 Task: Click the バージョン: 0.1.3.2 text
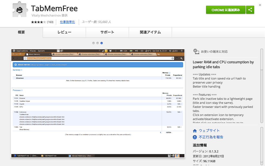(206, 151)
